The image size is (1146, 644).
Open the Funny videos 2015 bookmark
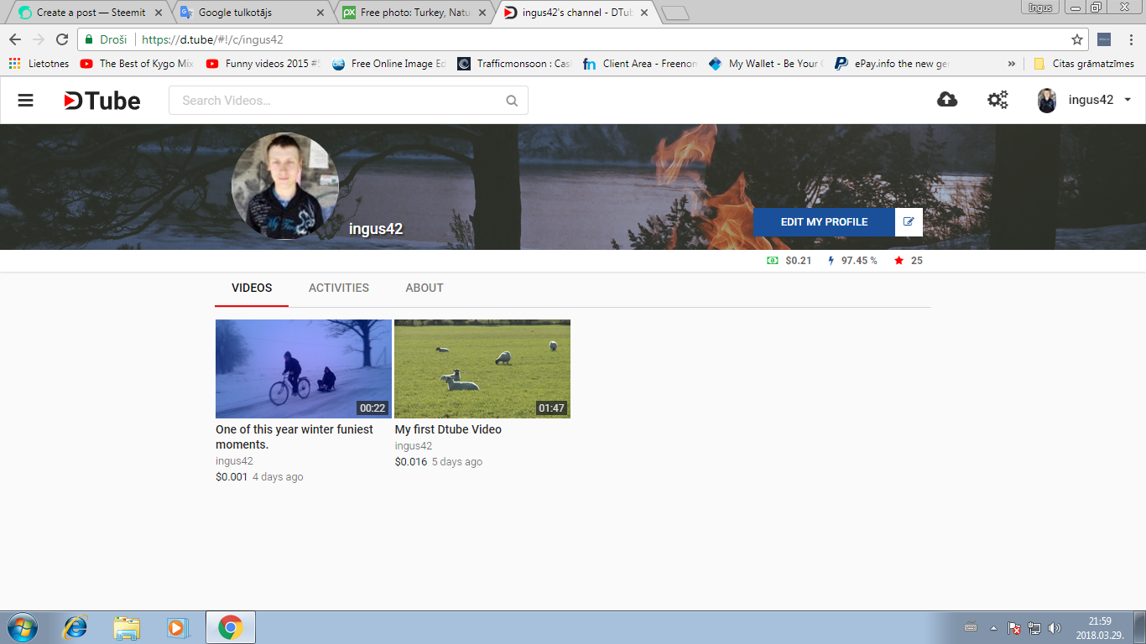pyautogui.click(x=263, y=64)
